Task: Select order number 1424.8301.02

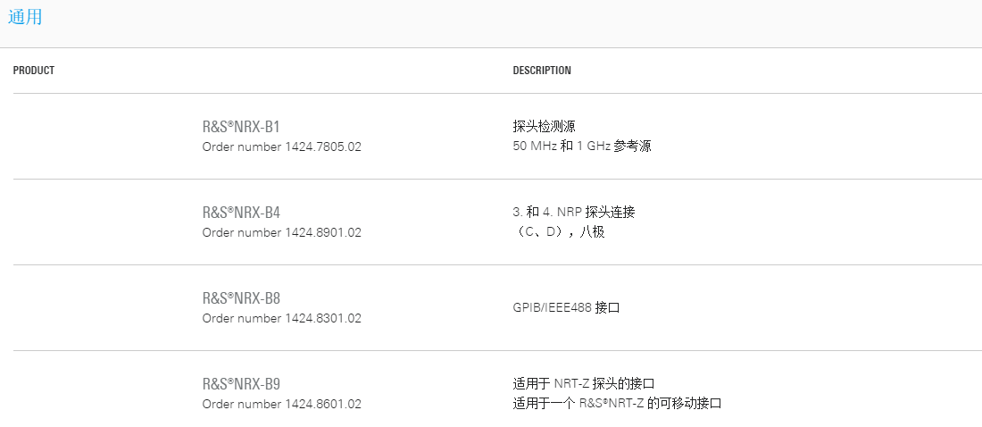Action: (323, 319)
